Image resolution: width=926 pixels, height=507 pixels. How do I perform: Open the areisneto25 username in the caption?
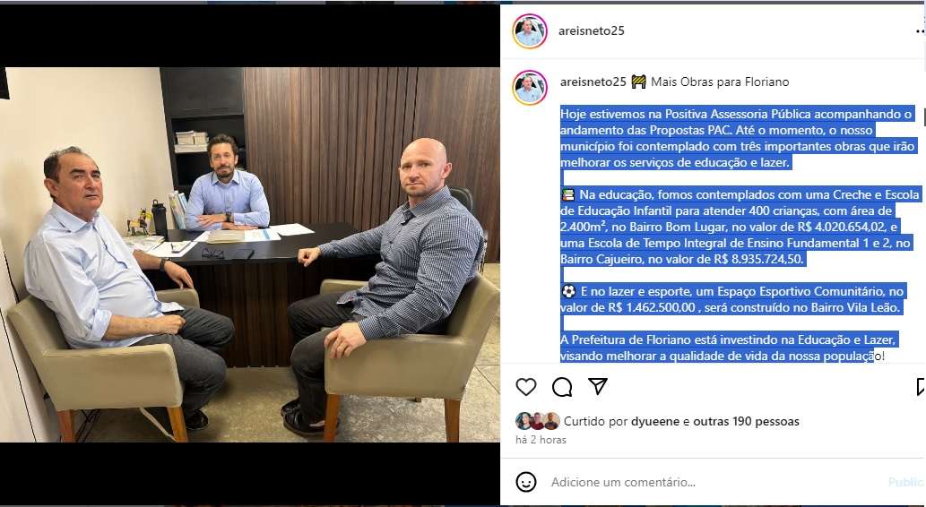click(x=593, y=82)
